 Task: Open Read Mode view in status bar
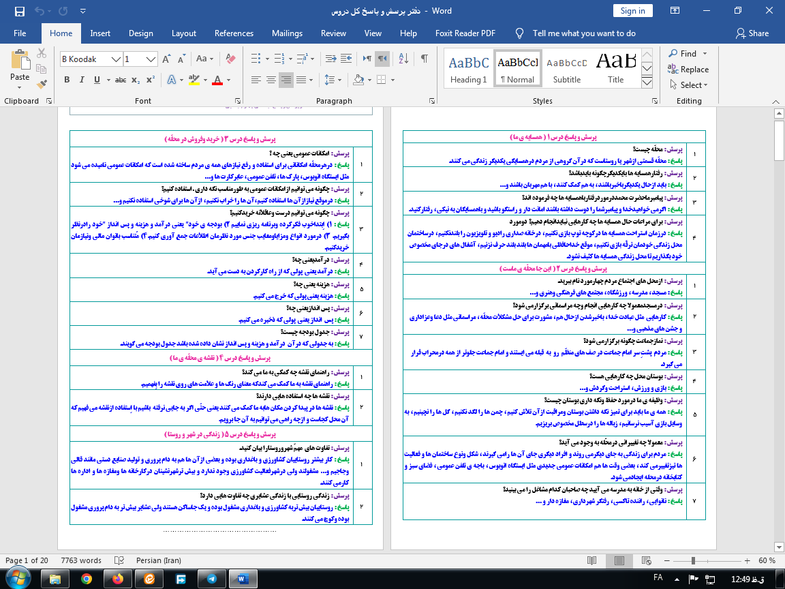pos(591,560)
